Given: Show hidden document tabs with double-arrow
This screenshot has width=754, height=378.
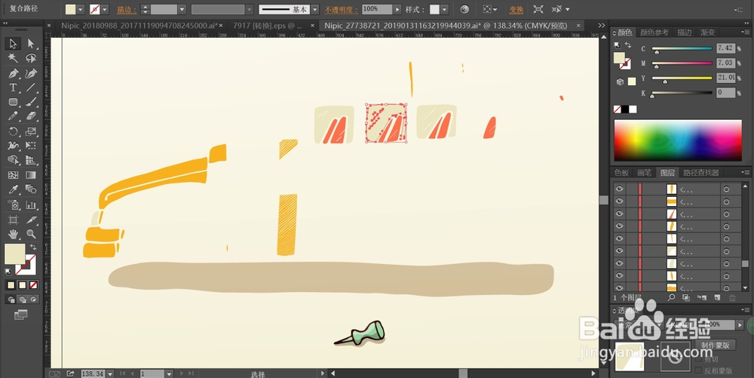Looking at the screenshot, I should [x=602, y=26].
